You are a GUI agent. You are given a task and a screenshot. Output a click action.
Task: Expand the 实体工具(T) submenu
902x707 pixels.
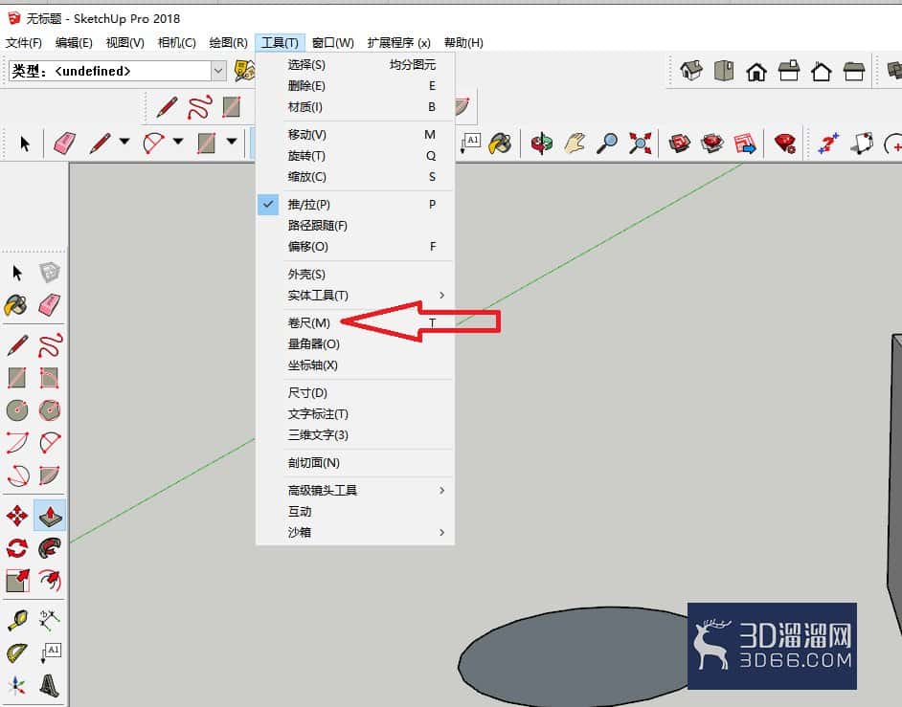[355, 296]
